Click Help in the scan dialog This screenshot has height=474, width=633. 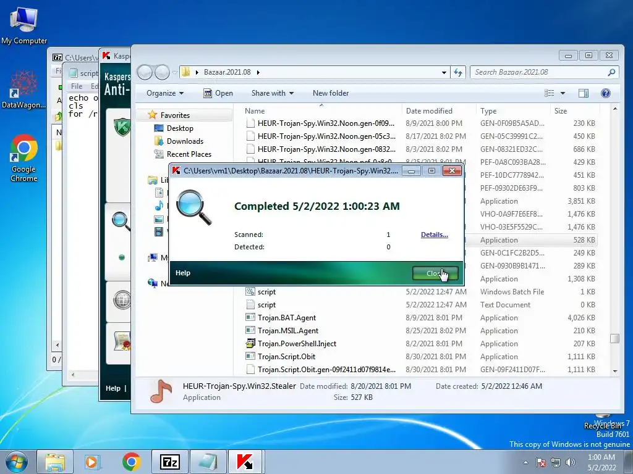click(x=182, y=273)
